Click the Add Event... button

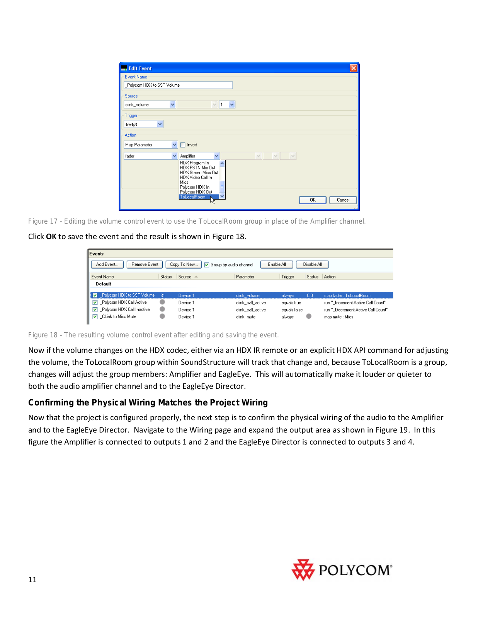[x=107, y=265]
